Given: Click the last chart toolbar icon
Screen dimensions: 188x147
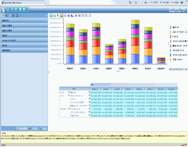Looking at the screenshot, I should tap(90, 15).
